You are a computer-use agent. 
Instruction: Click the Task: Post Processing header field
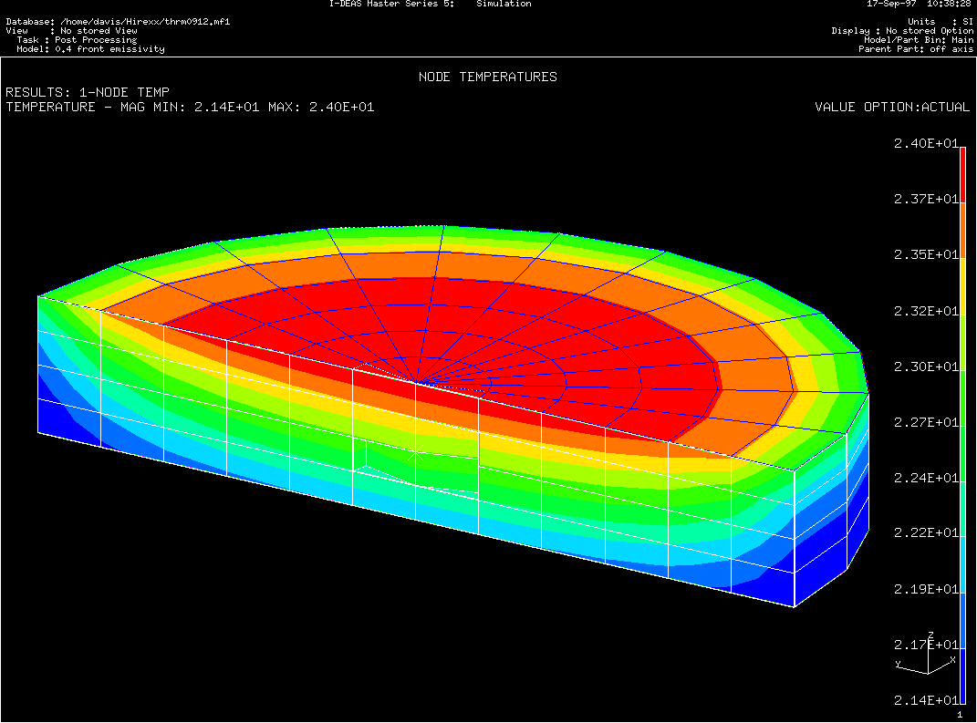pos(78,40)
